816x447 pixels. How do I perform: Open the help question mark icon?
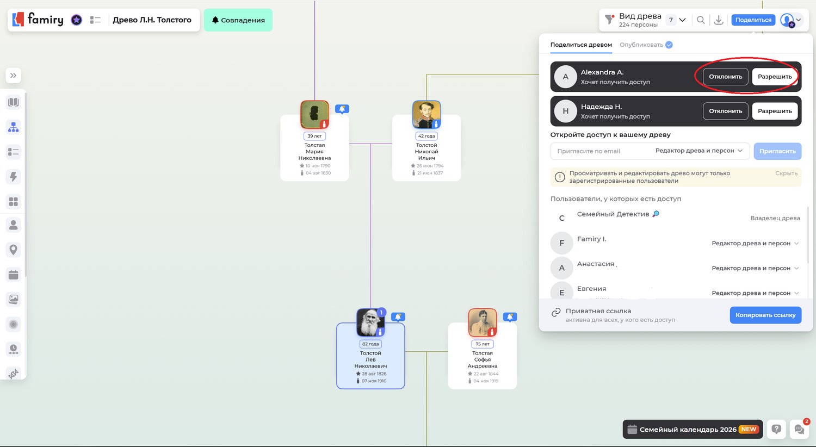776,429
